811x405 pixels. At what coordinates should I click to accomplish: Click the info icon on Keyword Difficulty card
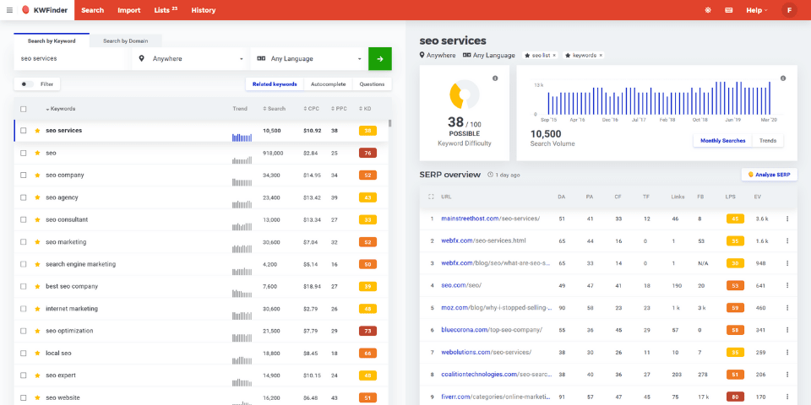tap(495, 78)
